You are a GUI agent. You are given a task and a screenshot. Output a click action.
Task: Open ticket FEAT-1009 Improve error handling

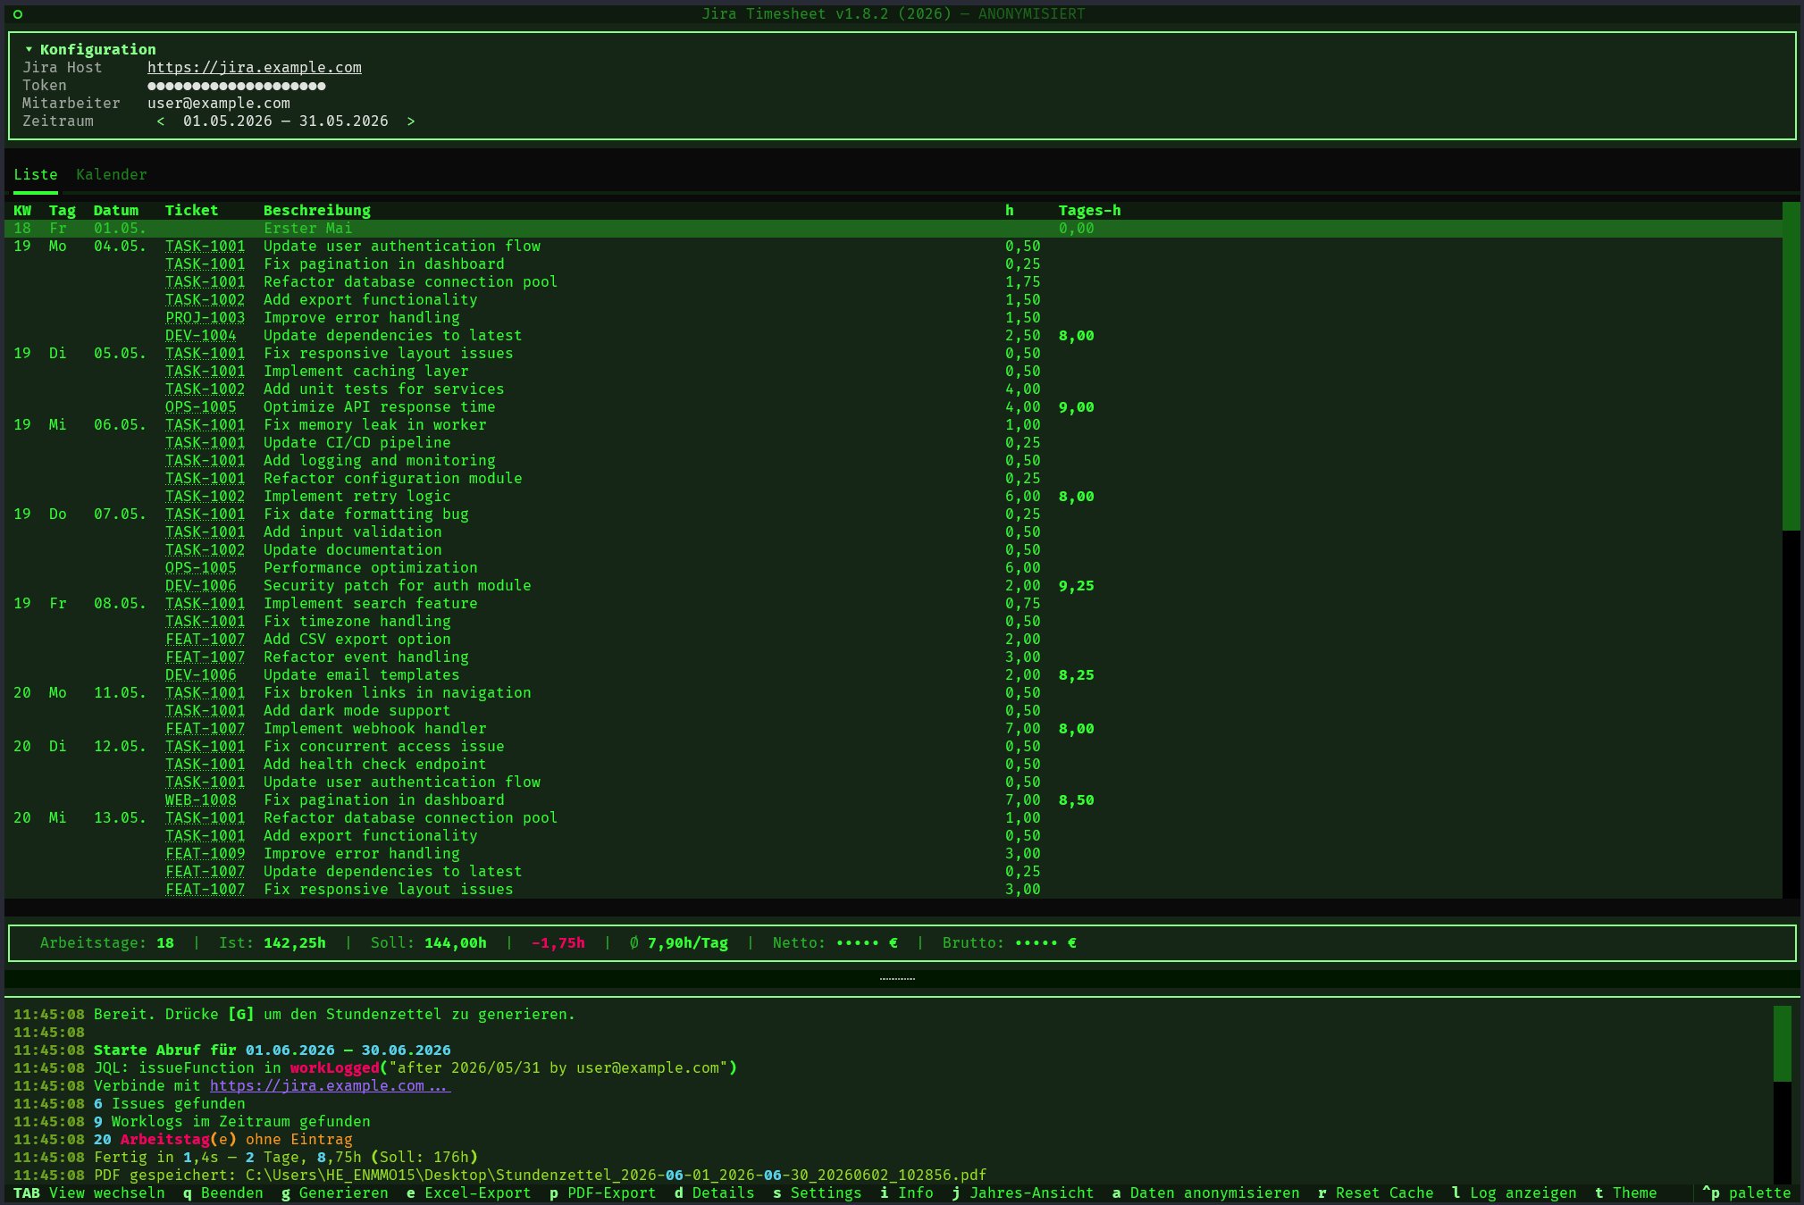[206, 853]
